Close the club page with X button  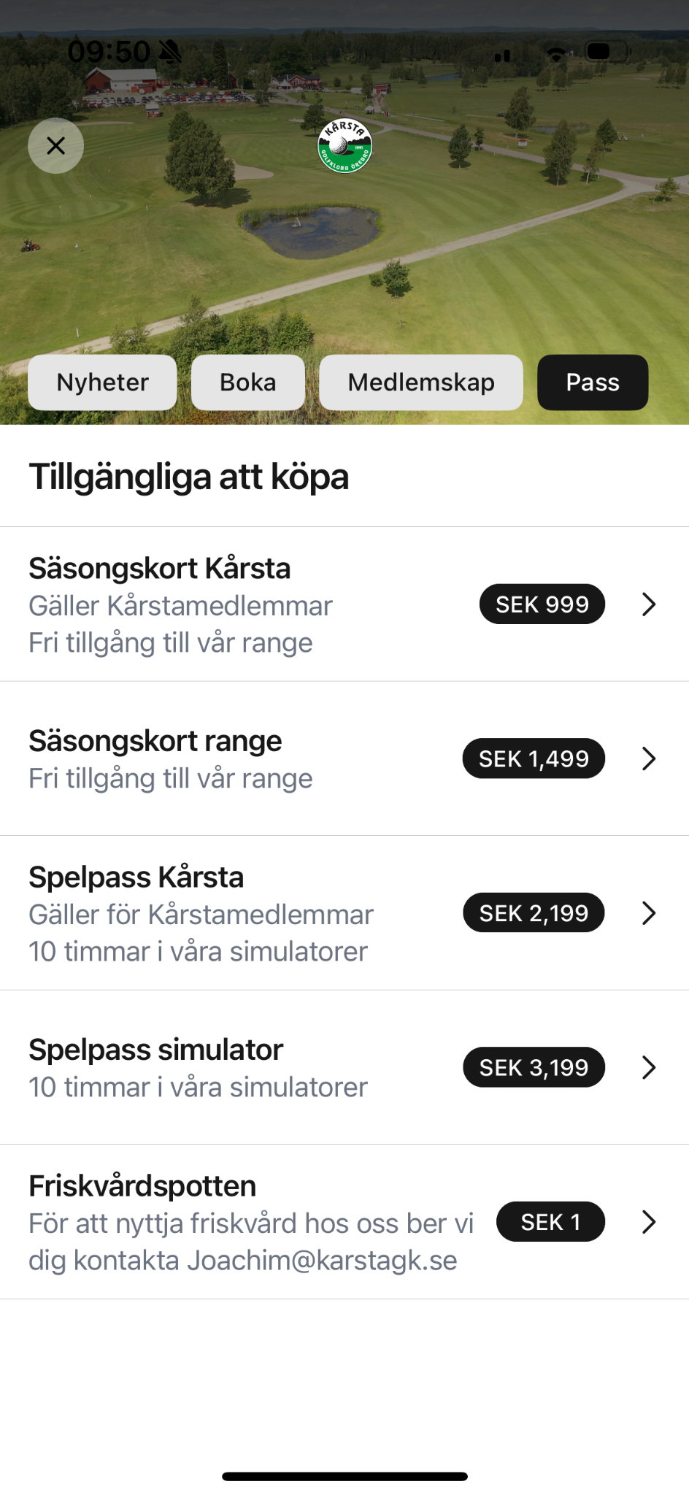[x=55, y=146]
